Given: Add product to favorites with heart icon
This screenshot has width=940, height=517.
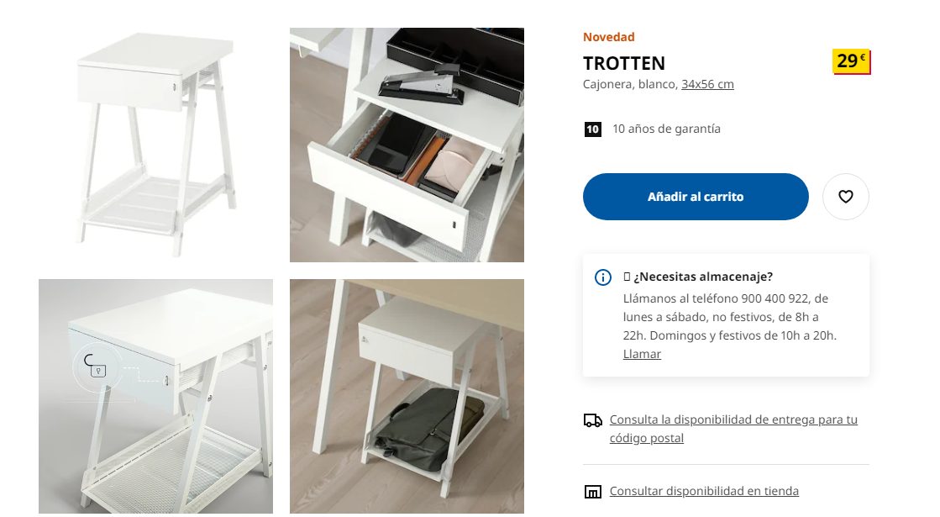Looking at the screenshot, I should pos(845,197).
